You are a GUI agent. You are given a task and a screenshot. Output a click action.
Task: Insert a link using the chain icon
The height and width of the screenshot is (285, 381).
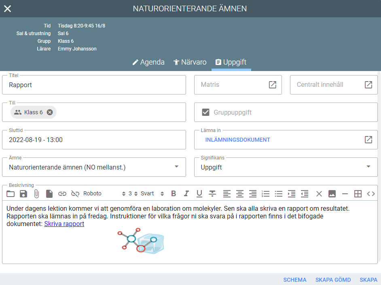coord(62,194)
